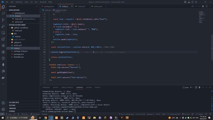Show additional activity bar views
The image size is (213, 120).
click(x=3, y=84)
